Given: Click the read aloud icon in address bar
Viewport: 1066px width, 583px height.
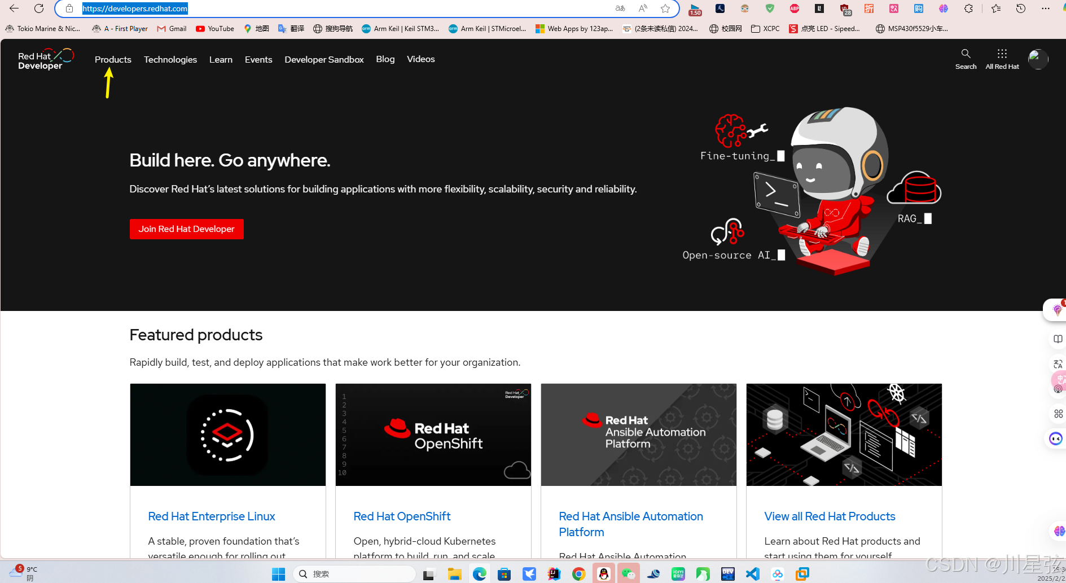Looking at the screenshot, I should click(643, 8).
